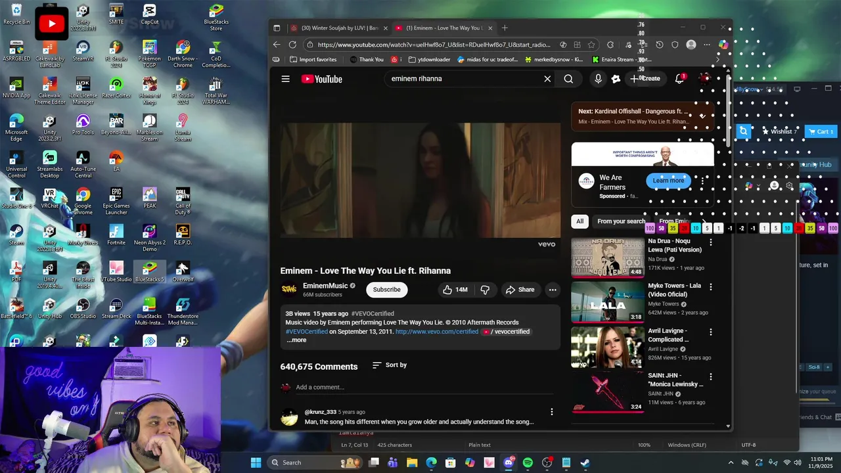This screenshot has height=473, width=841.
Task: Go back in the Edge browser
Action: (277, 45)
